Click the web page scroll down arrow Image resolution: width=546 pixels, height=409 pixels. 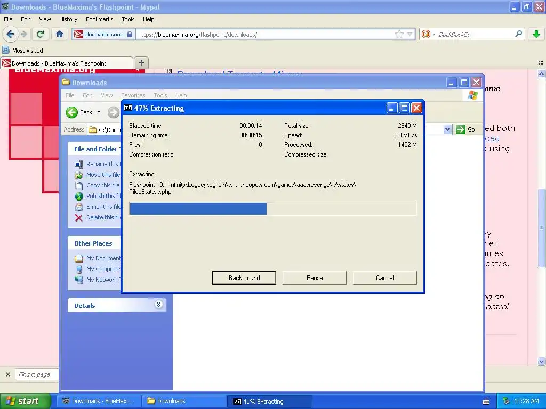coord(541,362)
